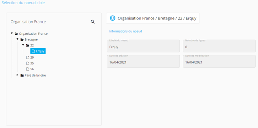Click the Organisation France panel title
Screen dimensions: 258x128
point(28,22)
